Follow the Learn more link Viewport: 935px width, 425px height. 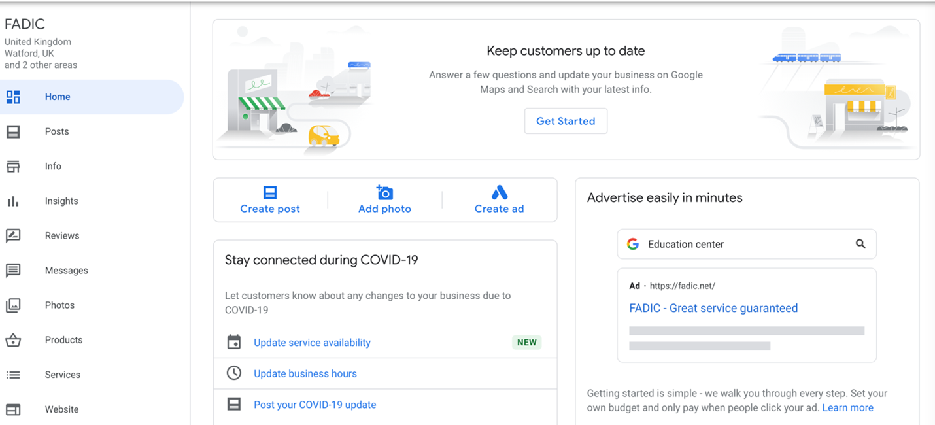click(x=847, y=408)
